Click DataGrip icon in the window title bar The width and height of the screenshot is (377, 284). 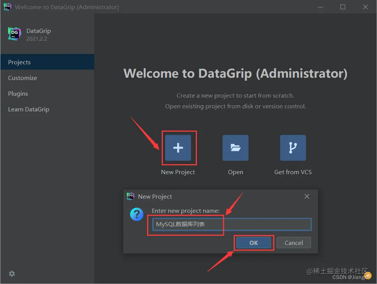pyautogui.click(x=7, y=7)
